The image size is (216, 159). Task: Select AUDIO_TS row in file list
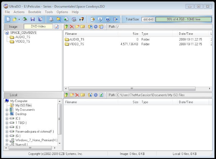point(137,39)
